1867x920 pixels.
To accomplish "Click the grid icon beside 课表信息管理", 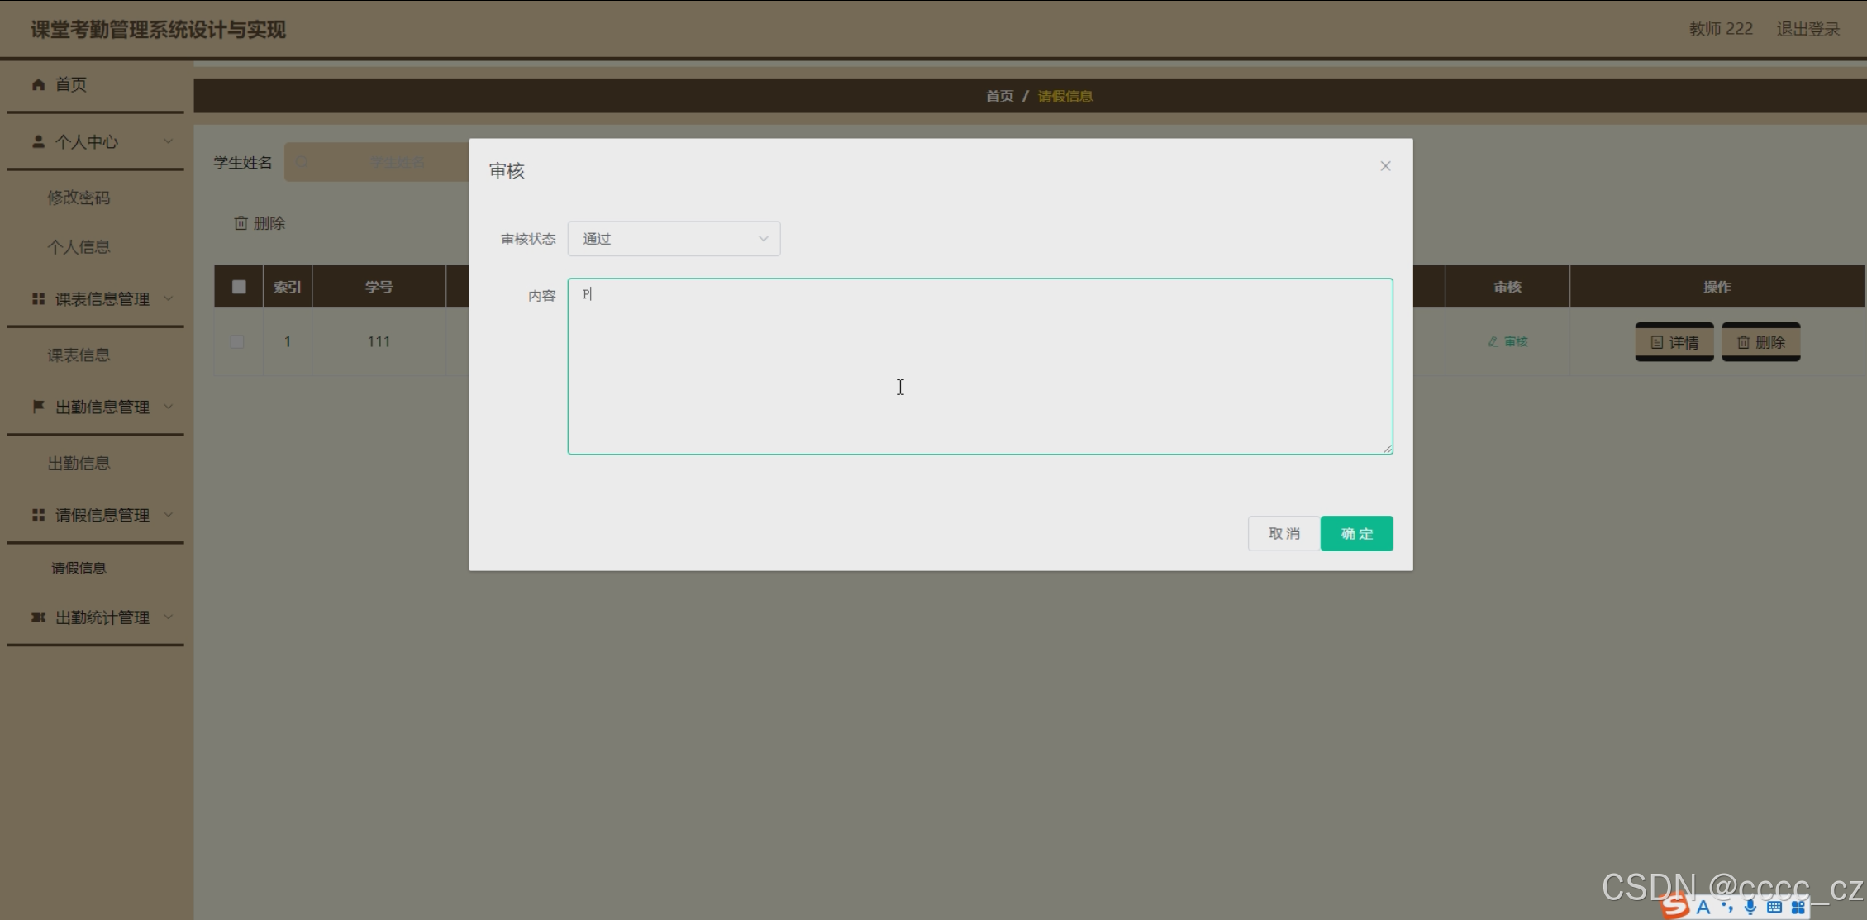I will (x=38, y=298).
